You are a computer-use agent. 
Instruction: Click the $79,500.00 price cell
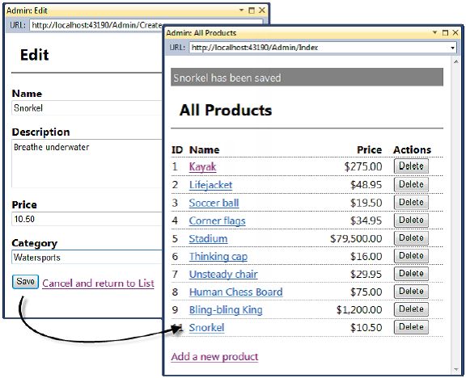coord(356,238)
